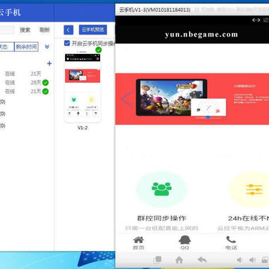Tap the 电话 phone icon
The width and height of the screenshot is (269, 269).
(231, 240)
